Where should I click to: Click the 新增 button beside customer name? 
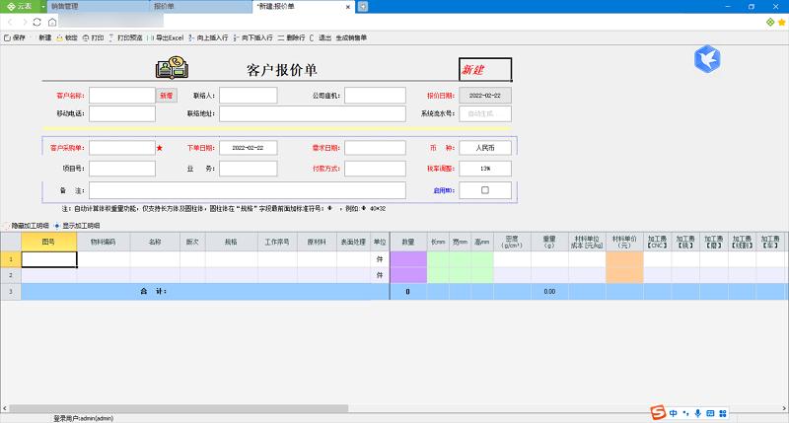point(167,96)
